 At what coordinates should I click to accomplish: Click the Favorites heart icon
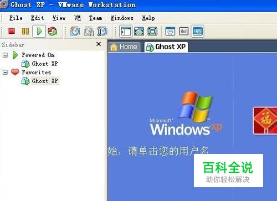(15, 72)
